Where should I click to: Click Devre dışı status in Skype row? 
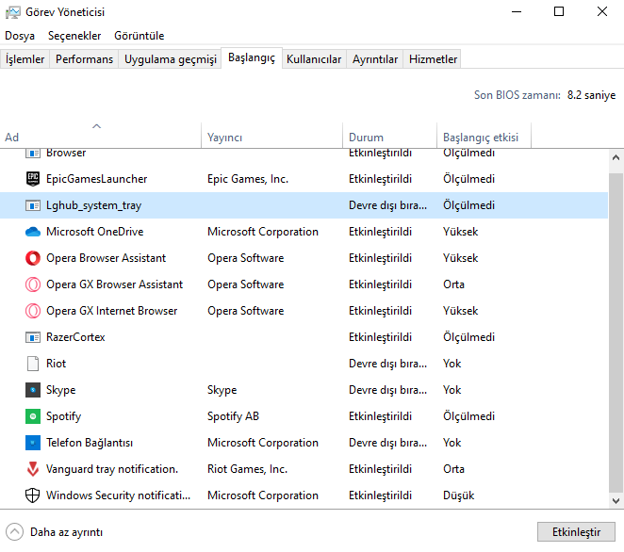tap(388, 390)
